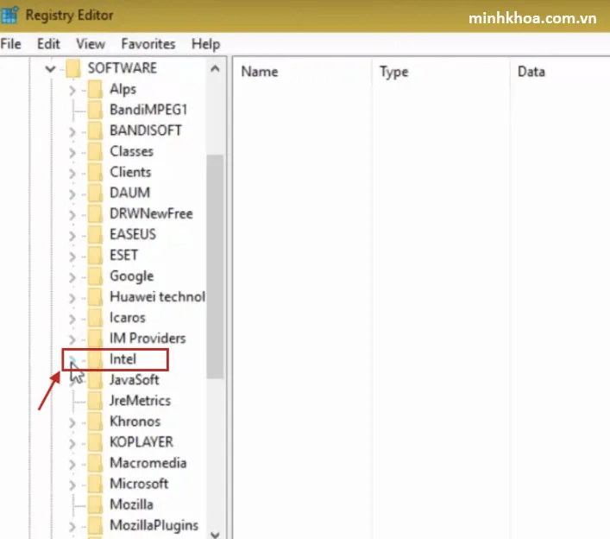Click the Classes key folder icon
Image resolution: width=610 pixels, height=539 pixels.
(x=97, y=151)
